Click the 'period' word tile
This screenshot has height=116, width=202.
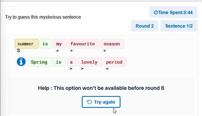pyautogui.click(x=115, y=62)
